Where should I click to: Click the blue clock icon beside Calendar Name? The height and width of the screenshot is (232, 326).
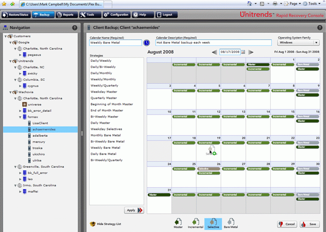click(147, 43)
